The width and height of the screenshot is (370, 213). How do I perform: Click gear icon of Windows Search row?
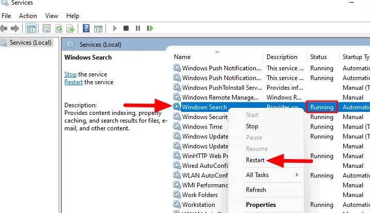[x=177, y=107]
